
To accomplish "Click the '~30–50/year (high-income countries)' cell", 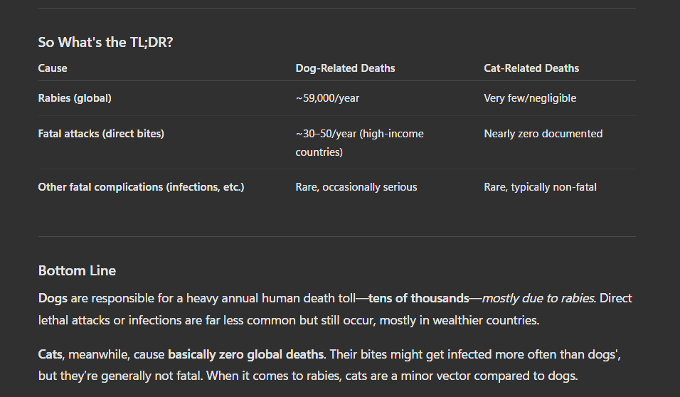I will point(359,142).
